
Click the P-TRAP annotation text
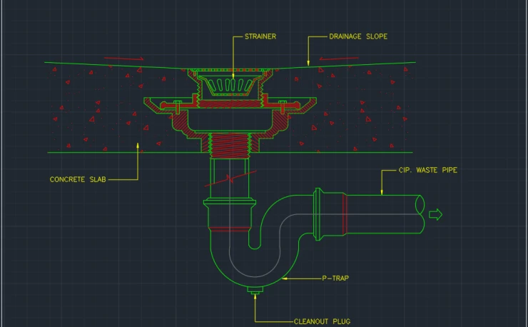[335, 278]
